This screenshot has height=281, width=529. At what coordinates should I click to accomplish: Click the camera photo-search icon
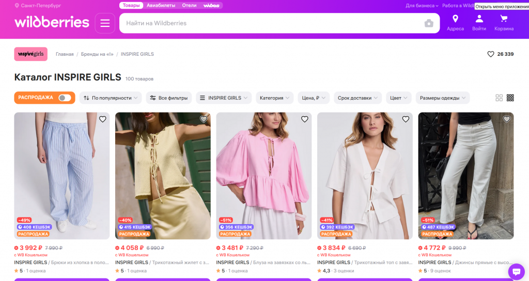point(429,23)
